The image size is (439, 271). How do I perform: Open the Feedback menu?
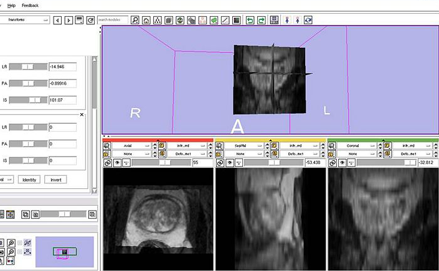click(30, 5)
